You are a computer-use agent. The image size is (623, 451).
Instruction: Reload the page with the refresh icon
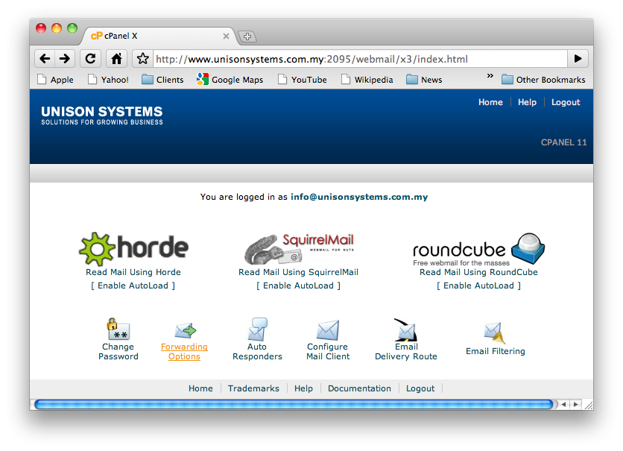click(x=90, y=58)
